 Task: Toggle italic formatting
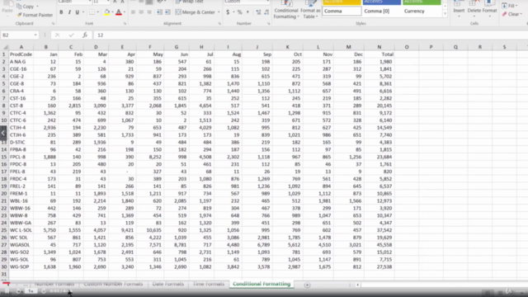point(69,12)
